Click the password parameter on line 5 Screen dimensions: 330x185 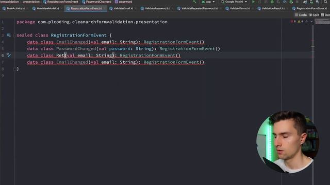(120, 49)
